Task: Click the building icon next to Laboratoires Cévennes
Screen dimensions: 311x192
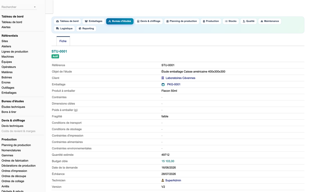Action: click(163, 78)
